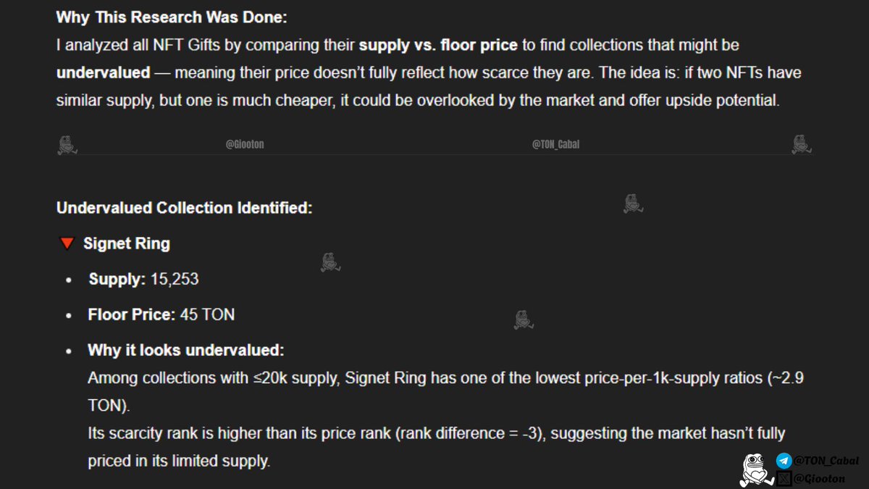
Task: Open the @TON_Cabal watermark text in the divider
Action: click(x=555, y=145)
